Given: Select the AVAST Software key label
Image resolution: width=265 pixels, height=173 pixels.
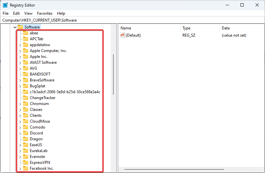Looking at the screenshot, I should pos(43,62).
